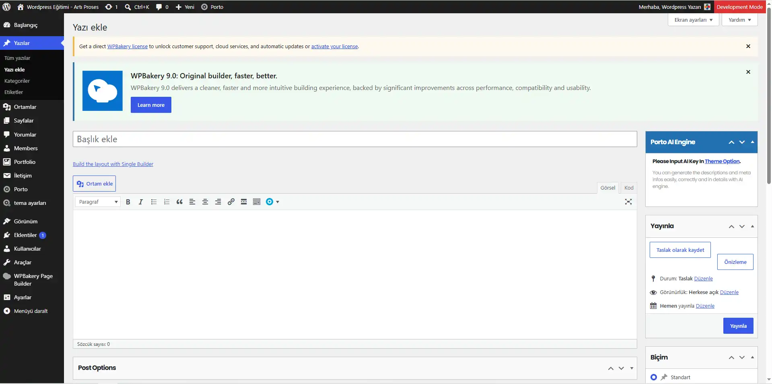Insert or edit a link

231,202
